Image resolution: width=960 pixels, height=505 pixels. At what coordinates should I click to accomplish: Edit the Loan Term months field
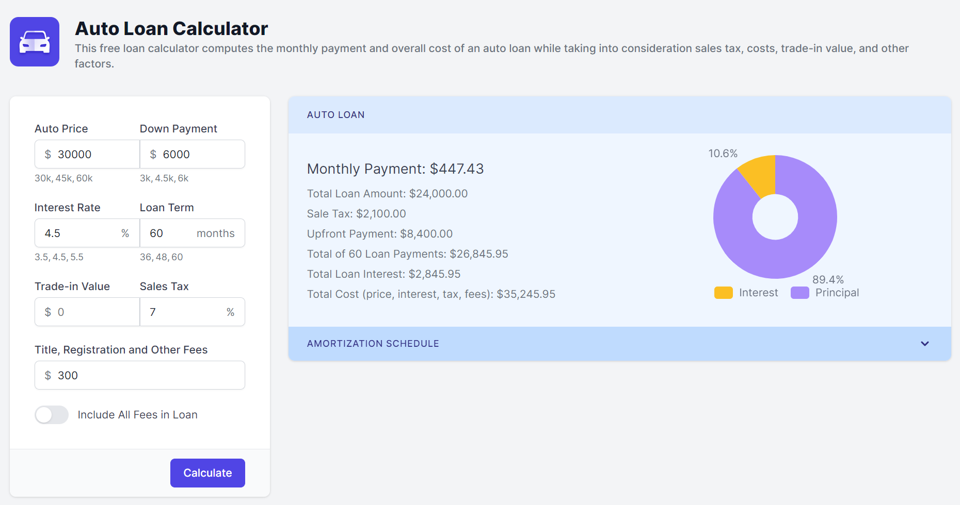170,233
